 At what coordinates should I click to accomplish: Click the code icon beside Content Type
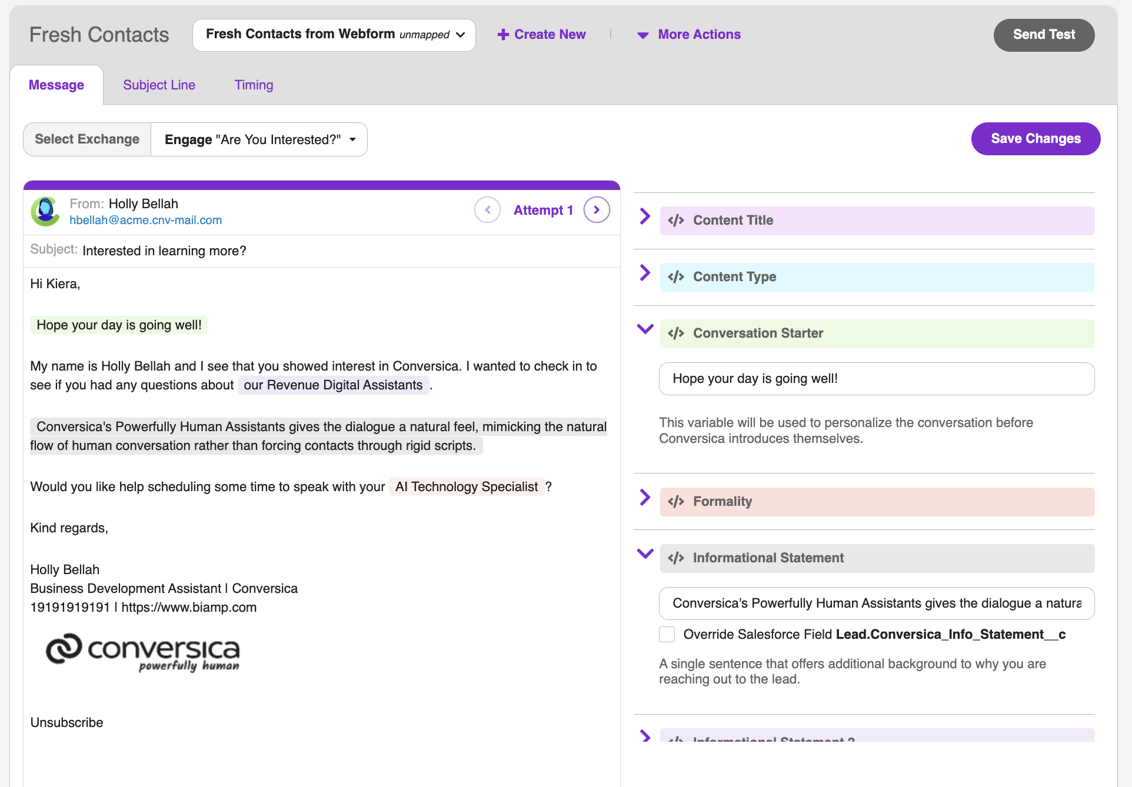[676, 276]
